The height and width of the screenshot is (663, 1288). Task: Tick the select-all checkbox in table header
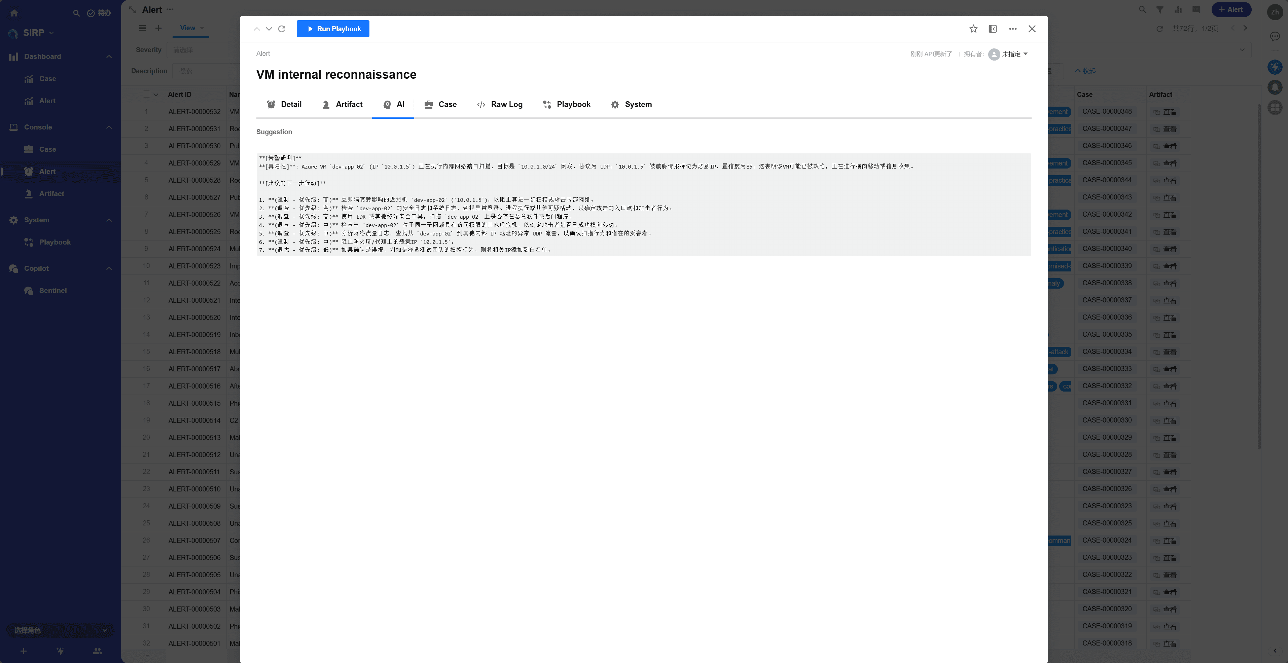point(146,95)
